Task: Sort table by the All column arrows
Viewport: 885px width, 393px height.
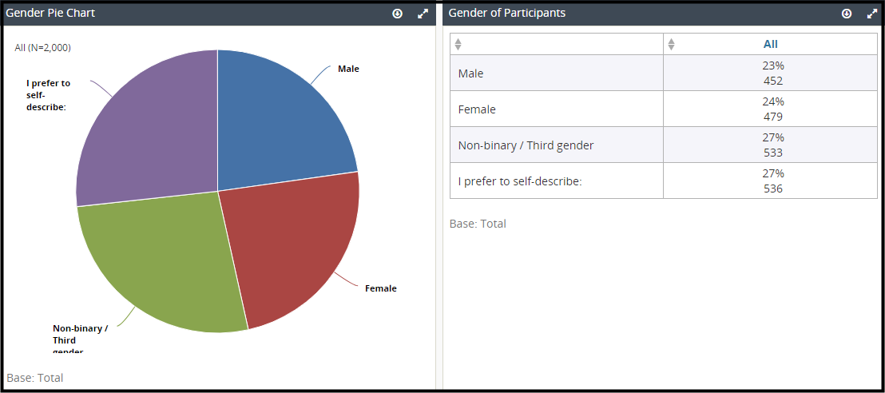Action: click(671, 44)
